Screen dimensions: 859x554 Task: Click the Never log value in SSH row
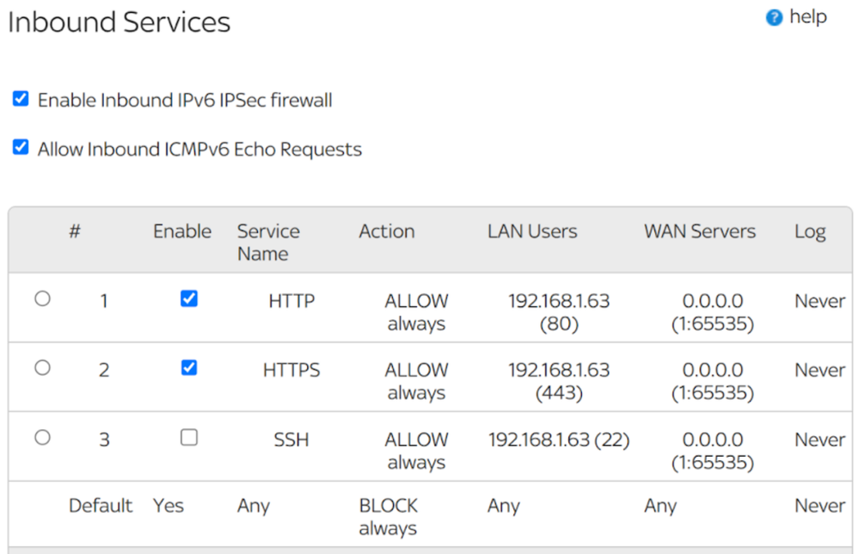820,440
